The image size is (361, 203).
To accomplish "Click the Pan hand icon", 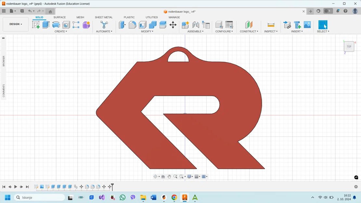I will (x=169, y=177).
